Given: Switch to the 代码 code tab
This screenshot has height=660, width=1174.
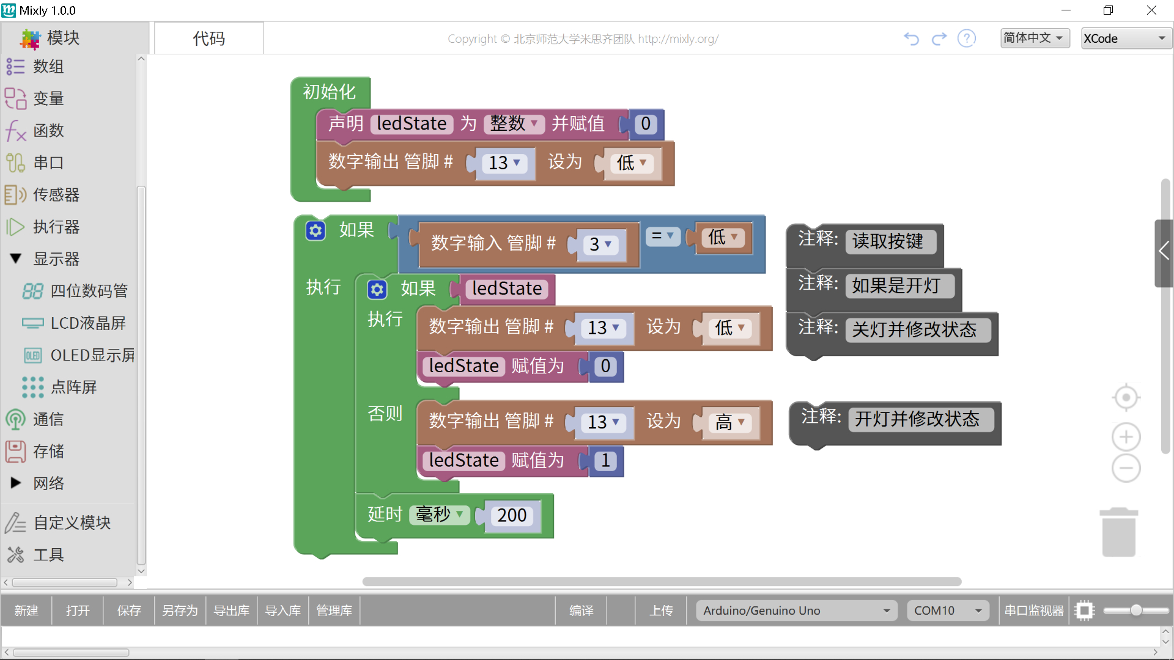Looking at the screenshot, I should click(x=209, y=38).
